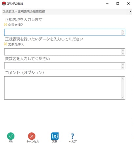Focus the 正規表現を入力します text field
This screenshot has height=144, width=134.
(x=65, y=32)
